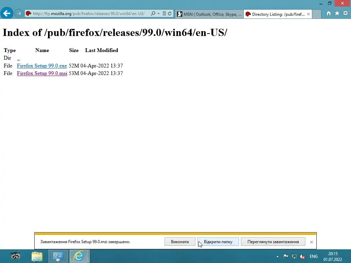
Task: Click the muted volume tray icon
Action: point(302,256)
